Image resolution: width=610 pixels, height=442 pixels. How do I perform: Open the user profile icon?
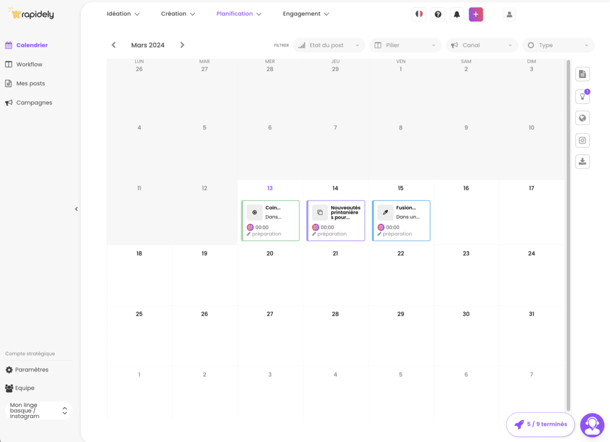click(x=509, y=14)
